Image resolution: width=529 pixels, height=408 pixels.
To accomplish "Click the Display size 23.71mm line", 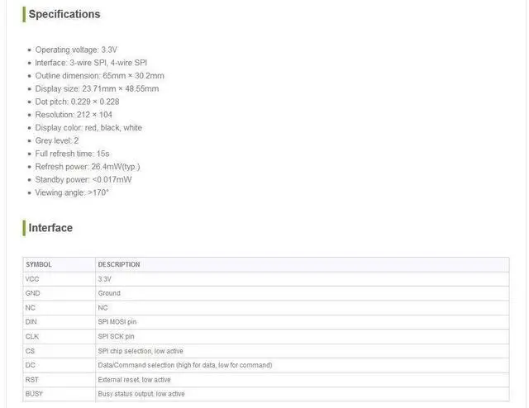I will pyautogui.click(x=97, y=88).
